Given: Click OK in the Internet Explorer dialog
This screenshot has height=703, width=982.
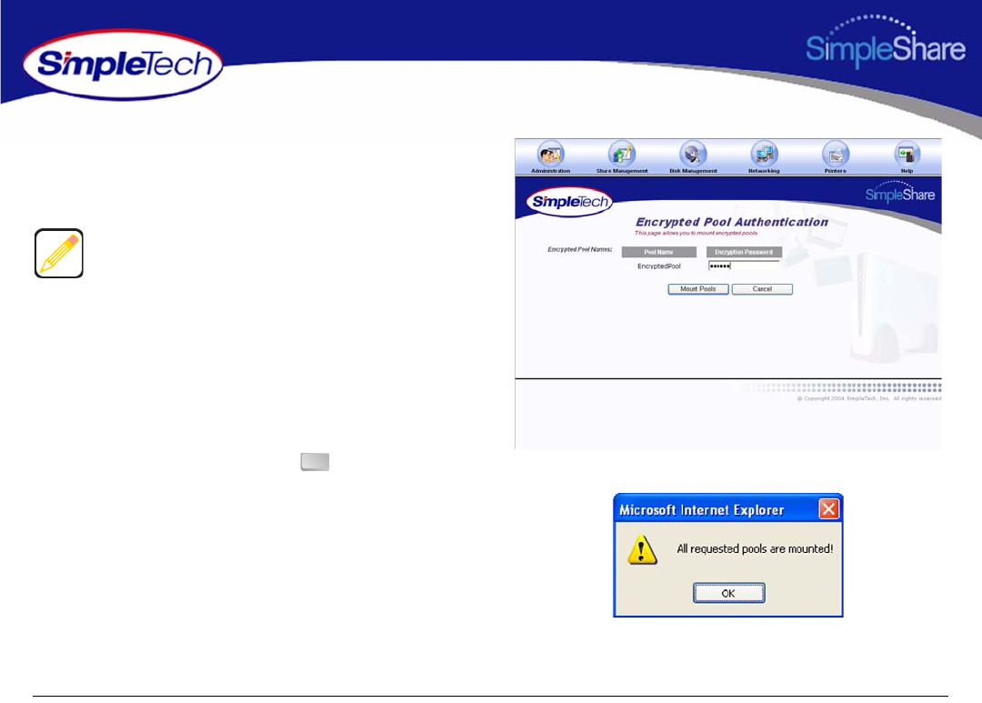Looking at the screenshot, I should pos(728,593).
